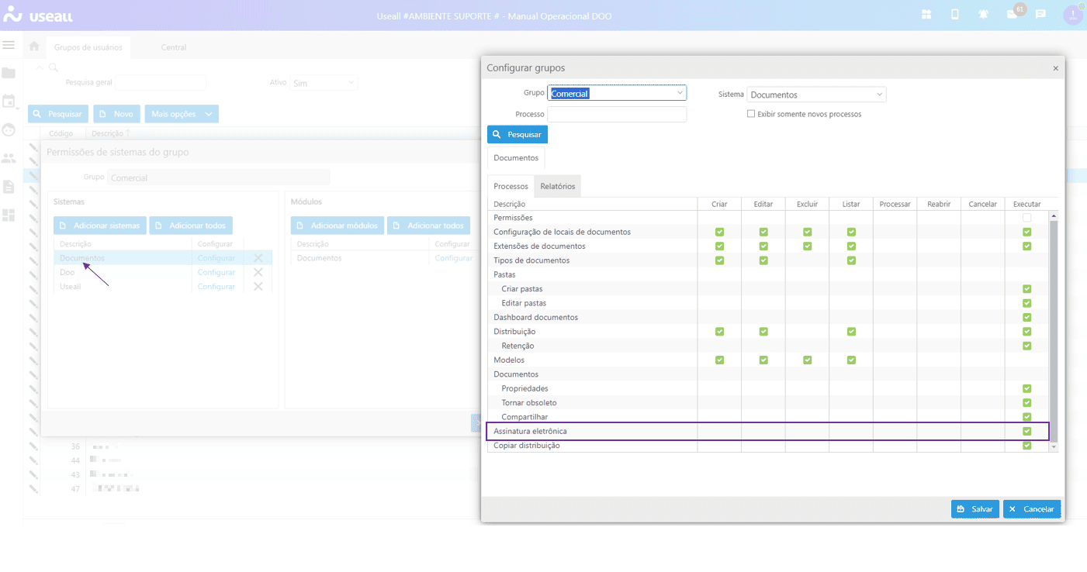The height and width of the screenshot is (572, 1087).
Task: Toggle Exibir somente novos processos checkbox
Action: click(x=751, y=114)
